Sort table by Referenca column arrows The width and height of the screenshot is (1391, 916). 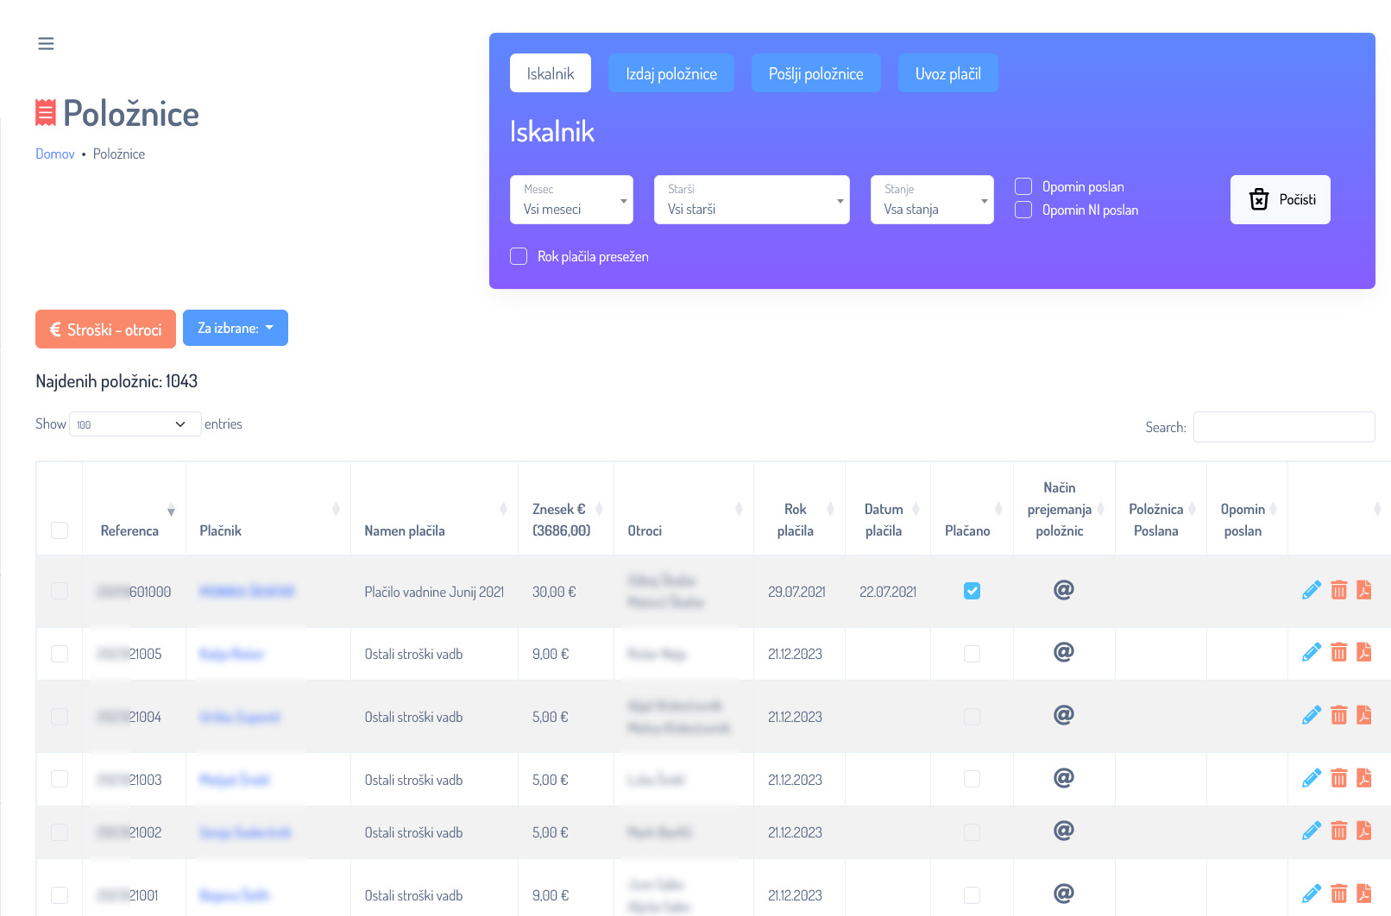tap(171, 510)
